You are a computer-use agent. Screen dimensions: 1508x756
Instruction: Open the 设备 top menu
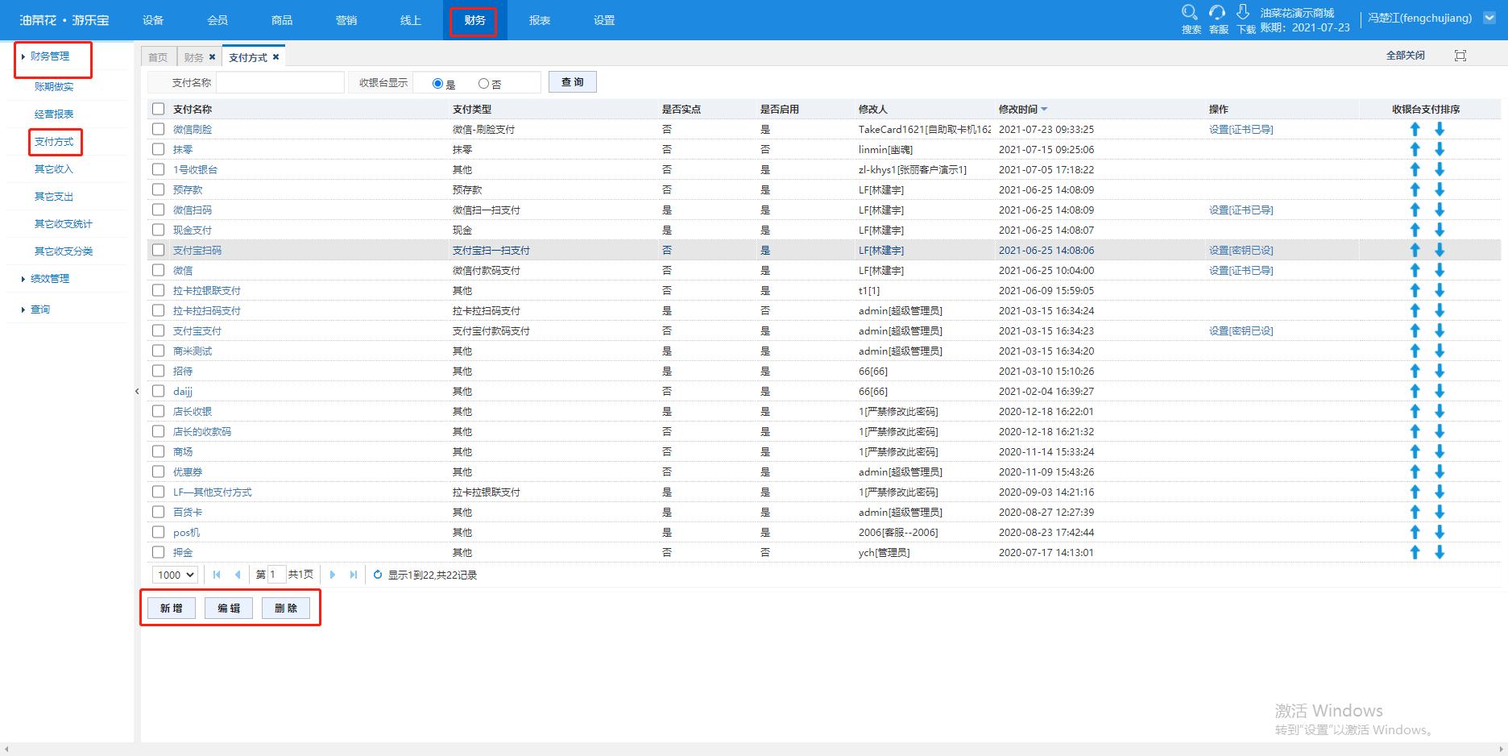click(x=153, y=20)
